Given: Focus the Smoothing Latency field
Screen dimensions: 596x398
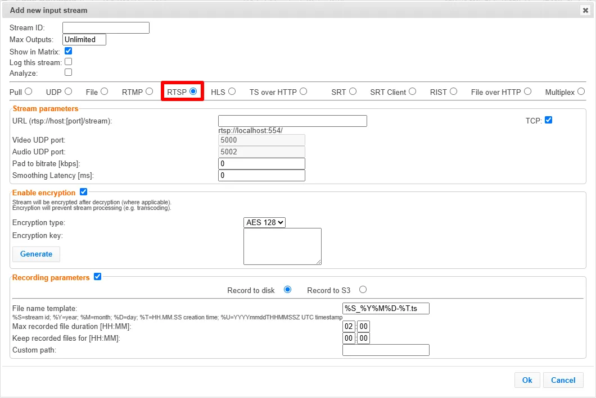Looking at the screenshot, I should coord(261,175).
